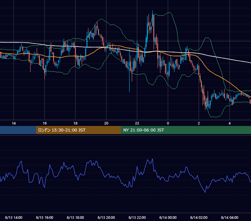Click the ロンドン 15:30-21:00 JST session bar
The image size is (251, 221).
point(78,130)
